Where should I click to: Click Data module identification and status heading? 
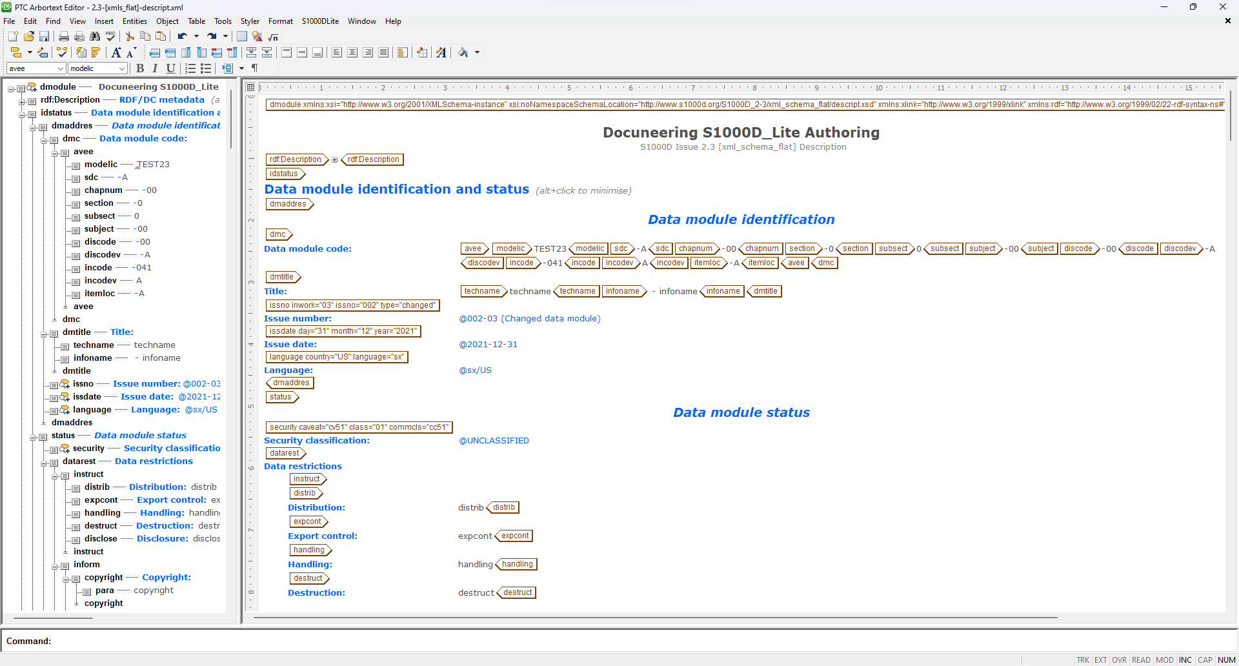coord(396,189)
